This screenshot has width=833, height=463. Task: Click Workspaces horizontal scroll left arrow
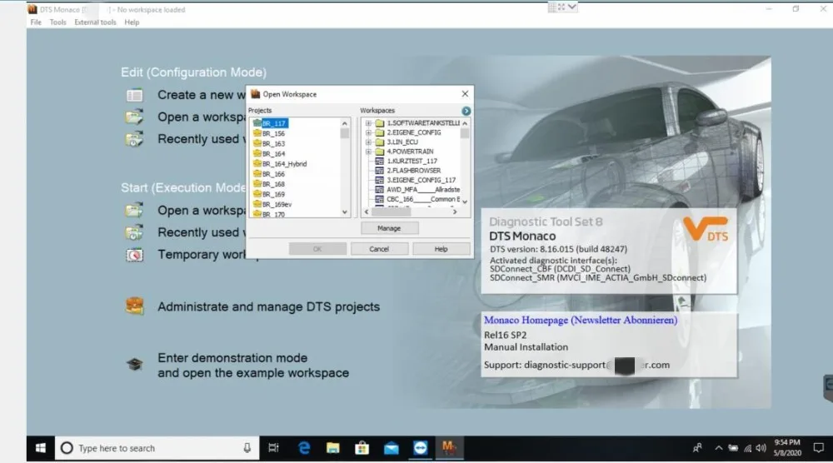tap(367, 212)
